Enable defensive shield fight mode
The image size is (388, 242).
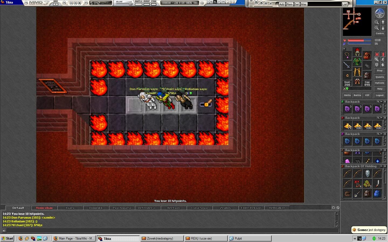tap(377, 65)
